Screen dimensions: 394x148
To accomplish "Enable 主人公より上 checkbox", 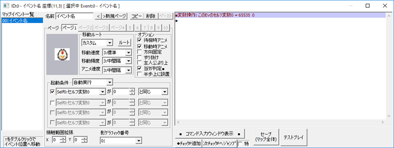I will [139, 63].
